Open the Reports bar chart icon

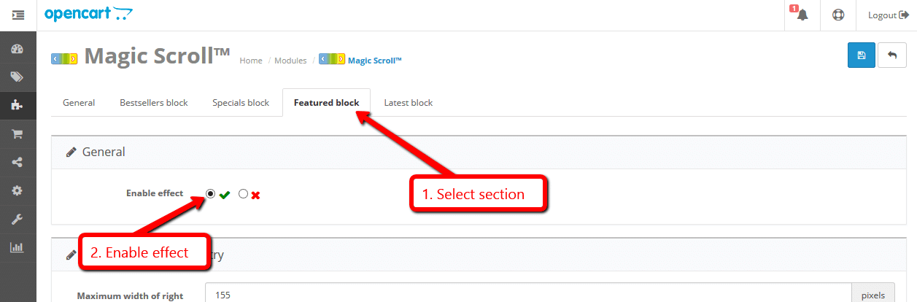tap(18, 247)
